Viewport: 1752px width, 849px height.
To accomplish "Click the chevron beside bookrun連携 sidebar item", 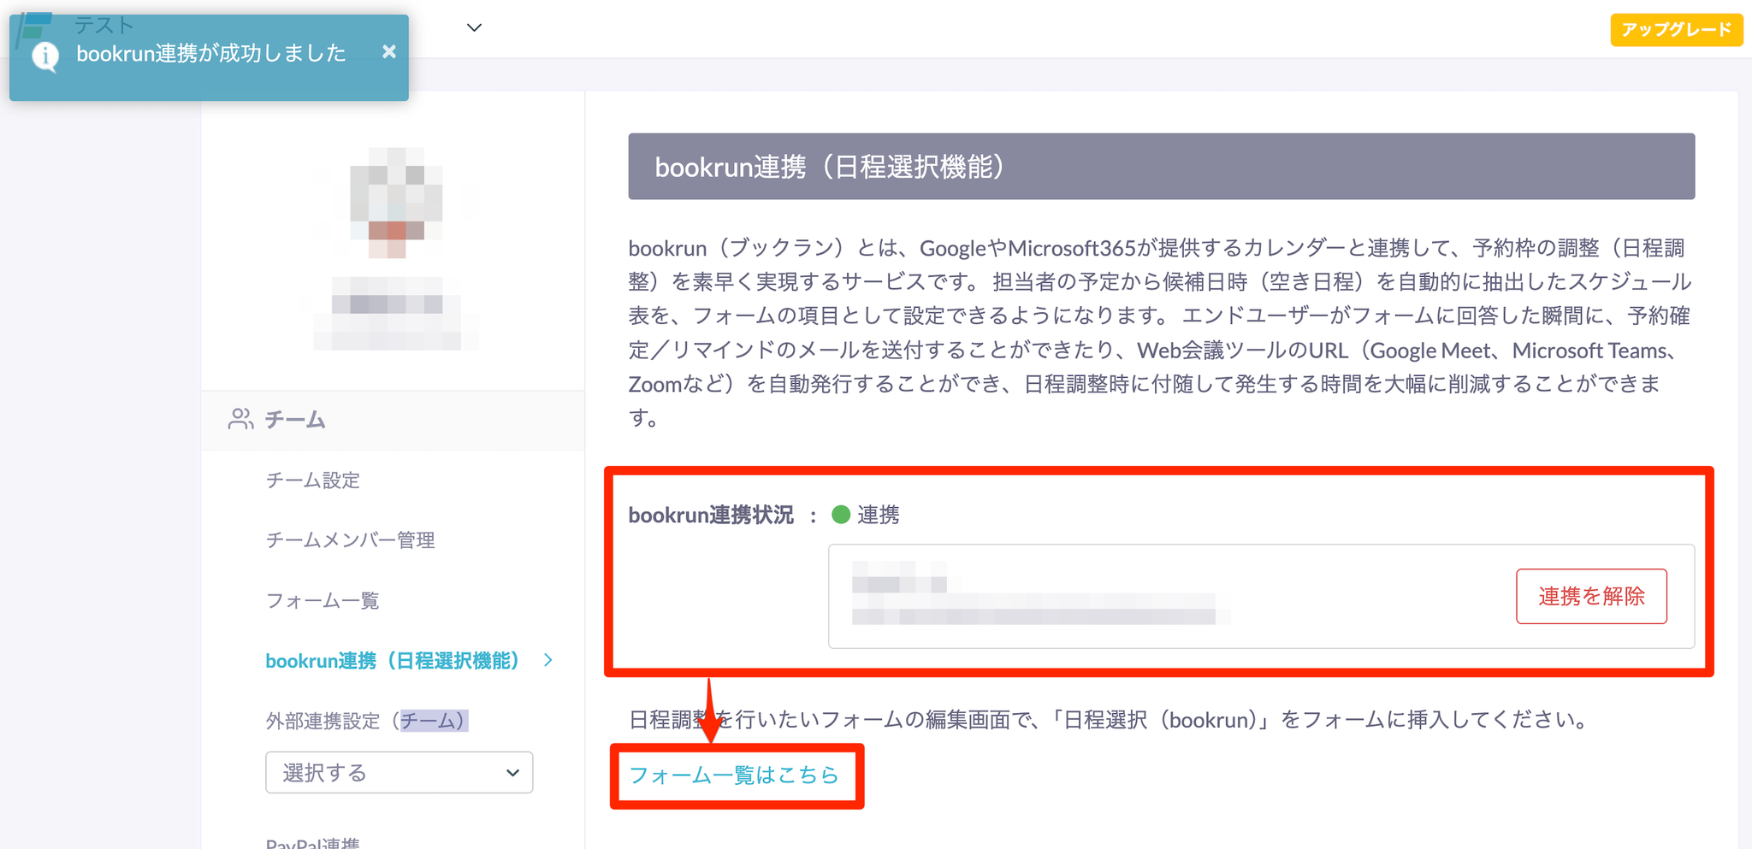I will (x=548, y=660).
